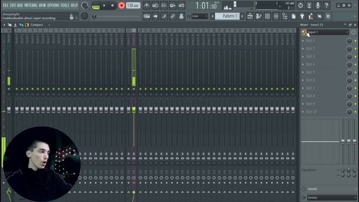Click the tempo 130.000 display
The width and height of the screenshot is (359, 202).
[x=133, y=6]
